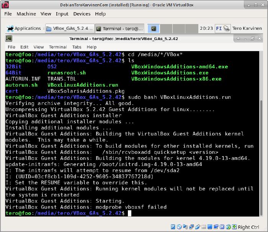Click the Terminal - tero@ taskbar button
268x232 pixels.
pyautogui.click(x=119, y=28)
